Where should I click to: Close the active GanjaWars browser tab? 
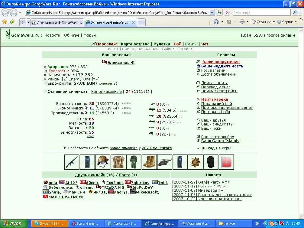click(133, 22)
